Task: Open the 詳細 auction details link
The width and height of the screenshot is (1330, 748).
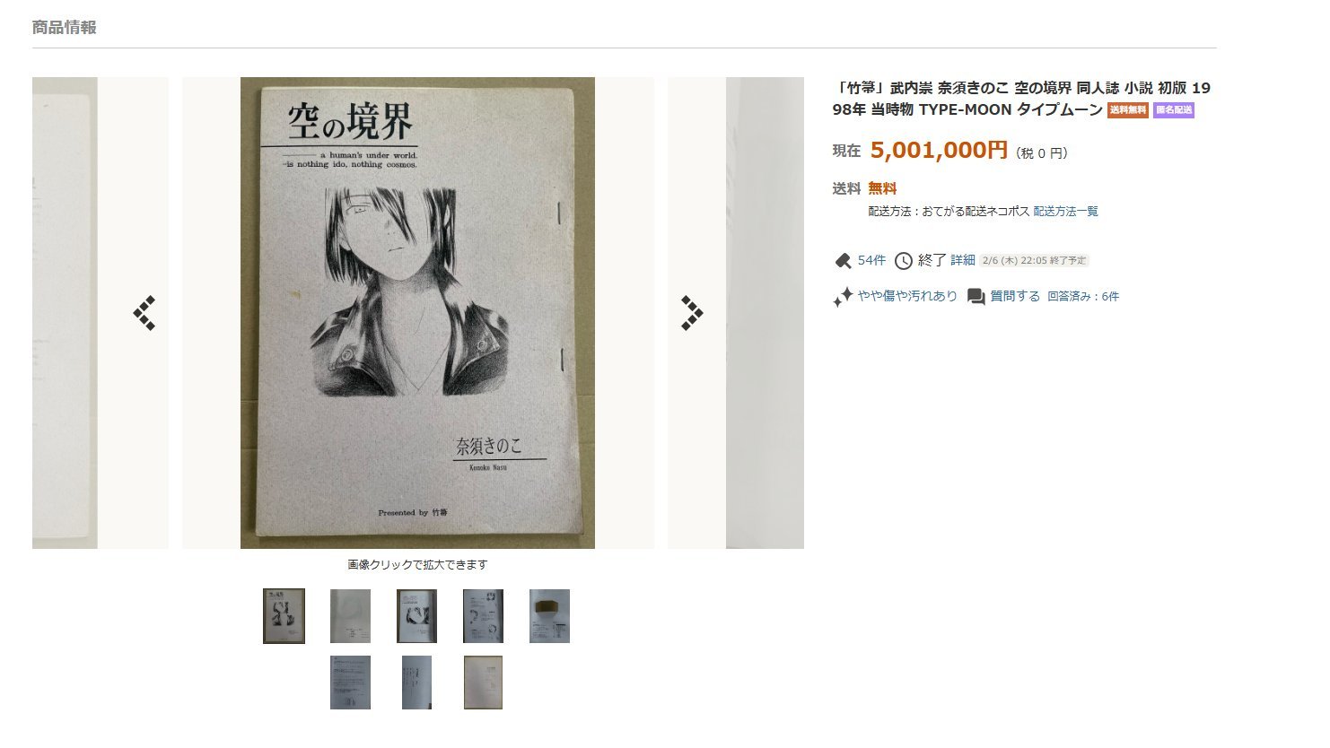Action: point(963,260)
